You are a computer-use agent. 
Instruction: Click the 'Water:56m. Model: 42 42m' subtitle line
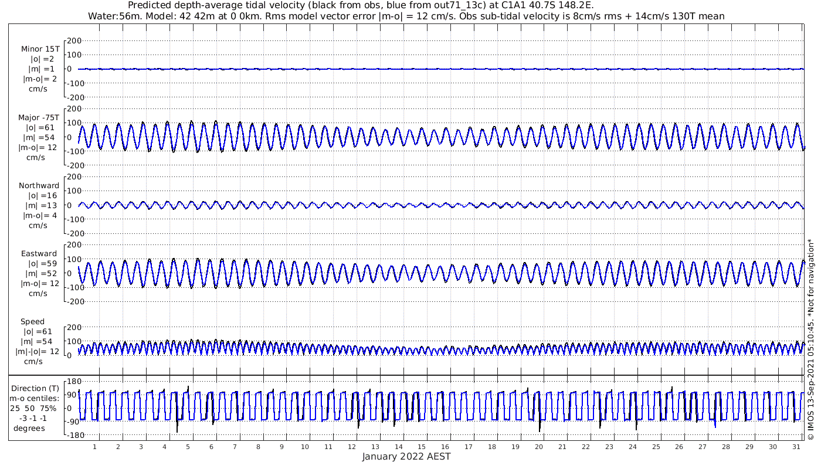coord(406,16)
